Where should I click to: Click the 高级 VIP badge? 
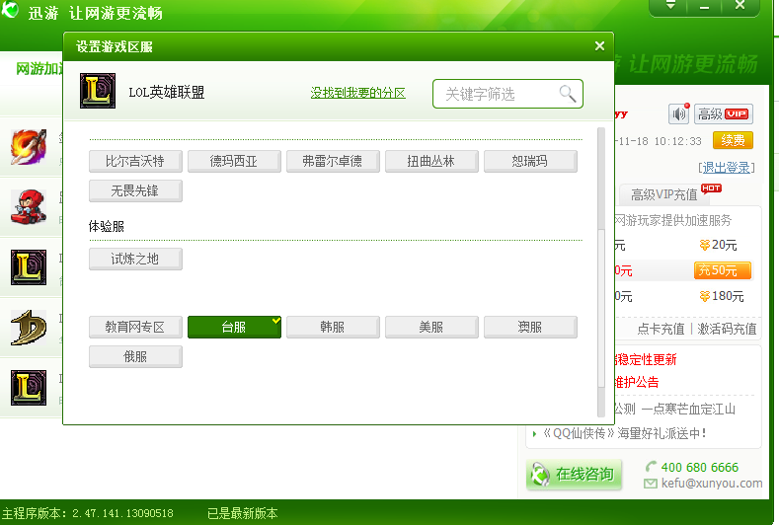724,113
